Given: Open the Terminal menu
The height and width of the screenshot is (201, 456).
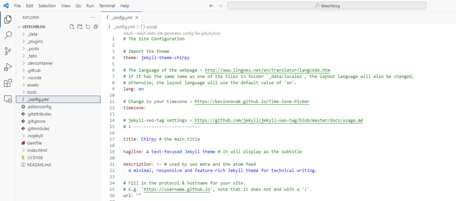Looking at the screenshot, I should 107,6.
